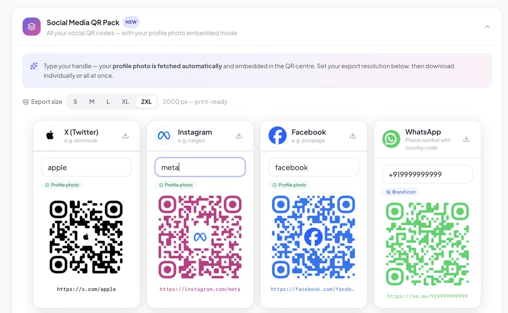
Task: Click the Social Media QR Pack heading
Action: (83, 22)
